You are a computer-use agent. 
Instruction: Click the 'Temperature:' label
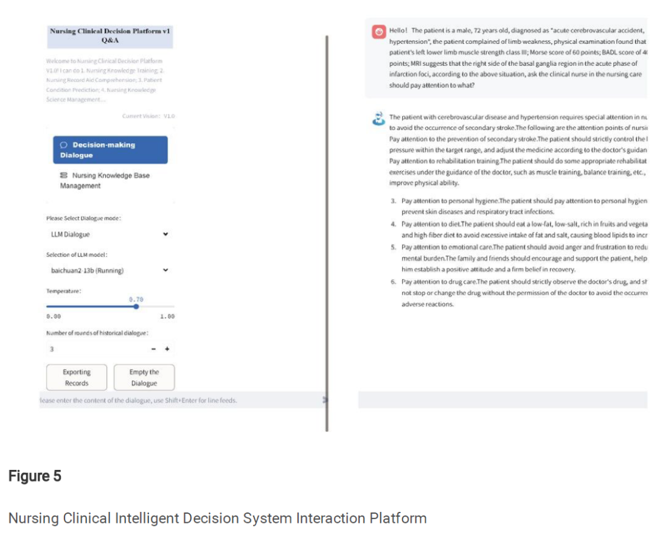[64, 291]
